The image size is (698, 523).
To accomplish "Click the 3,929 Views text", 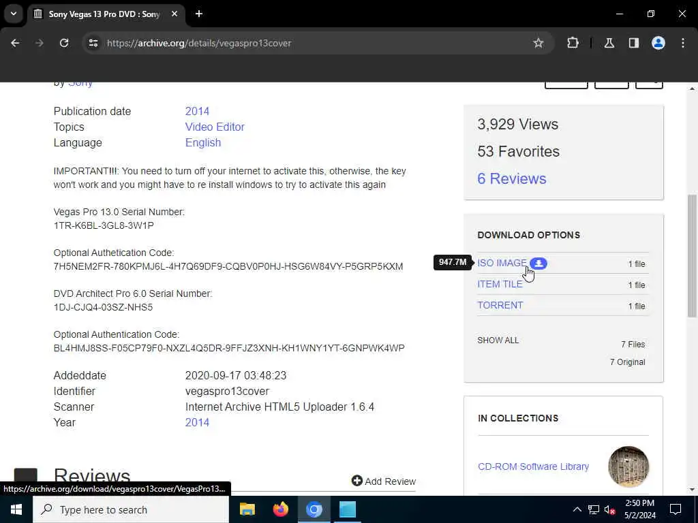I will tap(518, 124).
